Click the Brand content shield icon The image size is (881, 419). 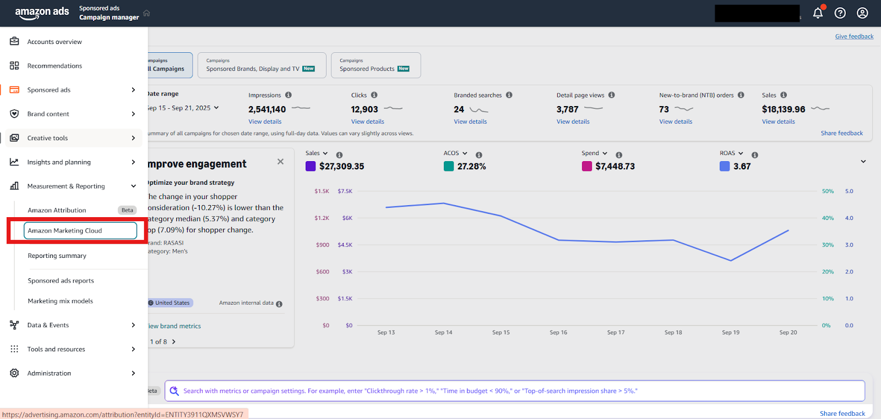coord(14,114)
